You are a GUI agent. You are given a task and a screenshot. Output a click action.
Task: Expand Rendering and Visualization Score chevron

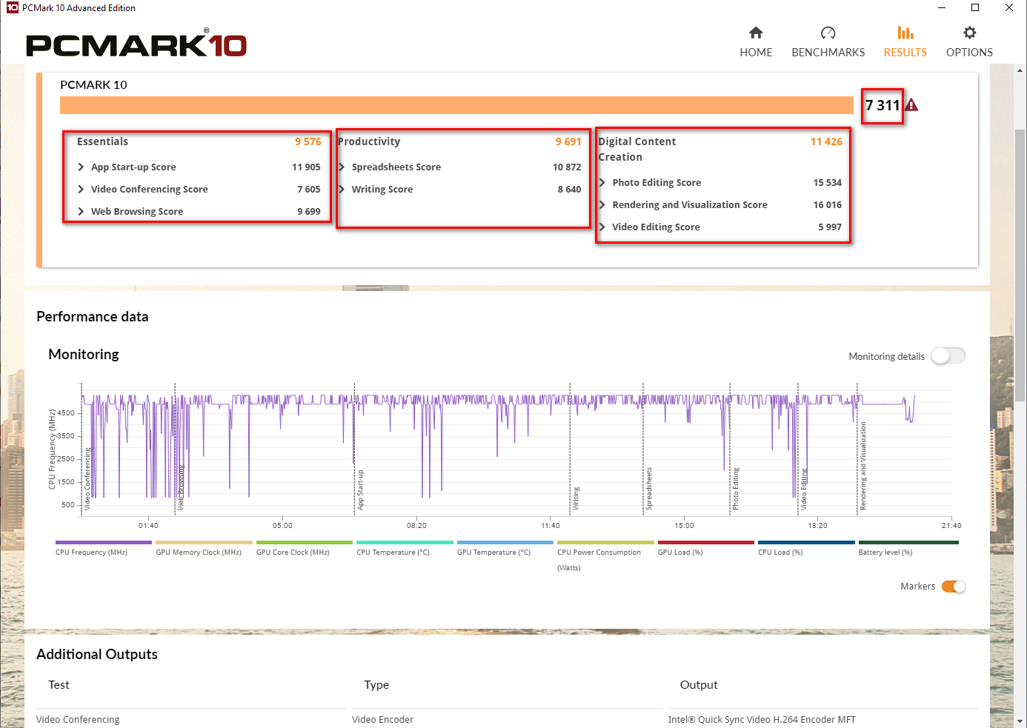pos(602,205)
